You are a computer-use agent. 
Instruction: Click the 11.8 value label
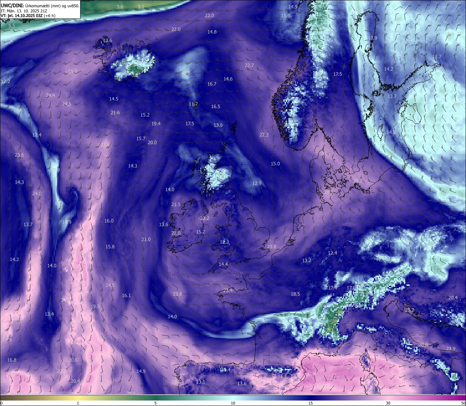(x=286, y=16)
